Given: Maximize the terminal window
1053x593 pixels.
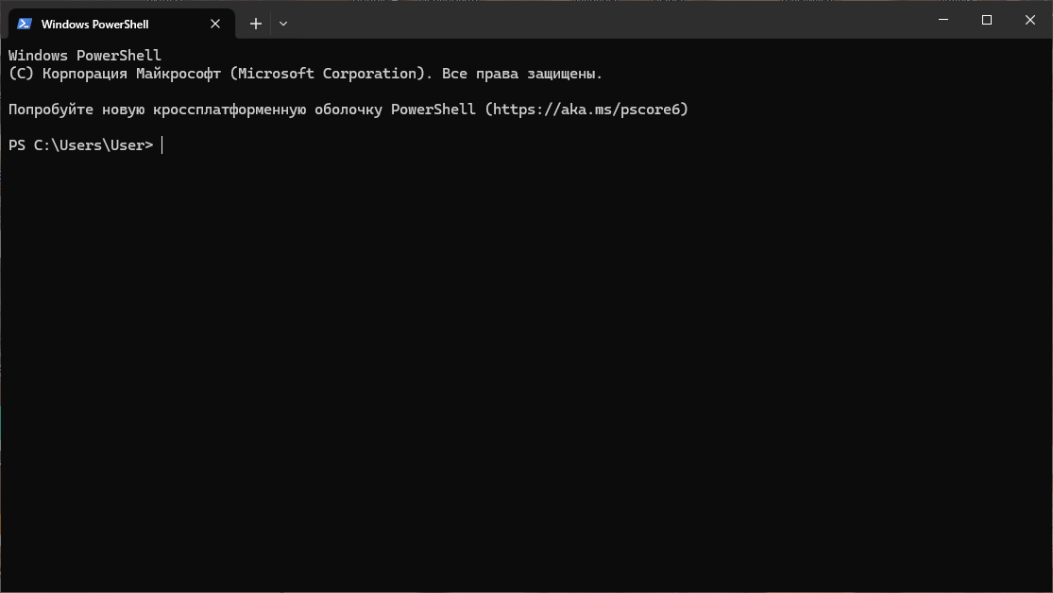Looking at the screenshot, I should point(987,20).
